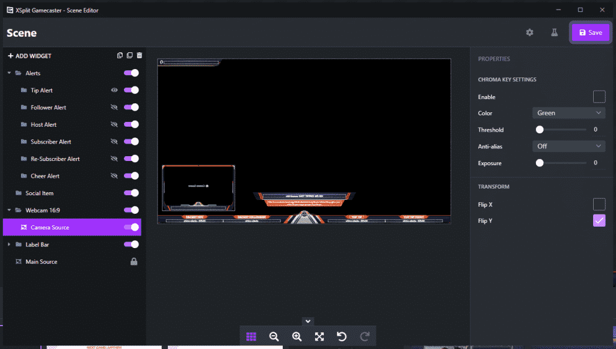The image size is (616, 349).
Task: Open the Anti-alias dropdown
Action: [x=568, y=146]
